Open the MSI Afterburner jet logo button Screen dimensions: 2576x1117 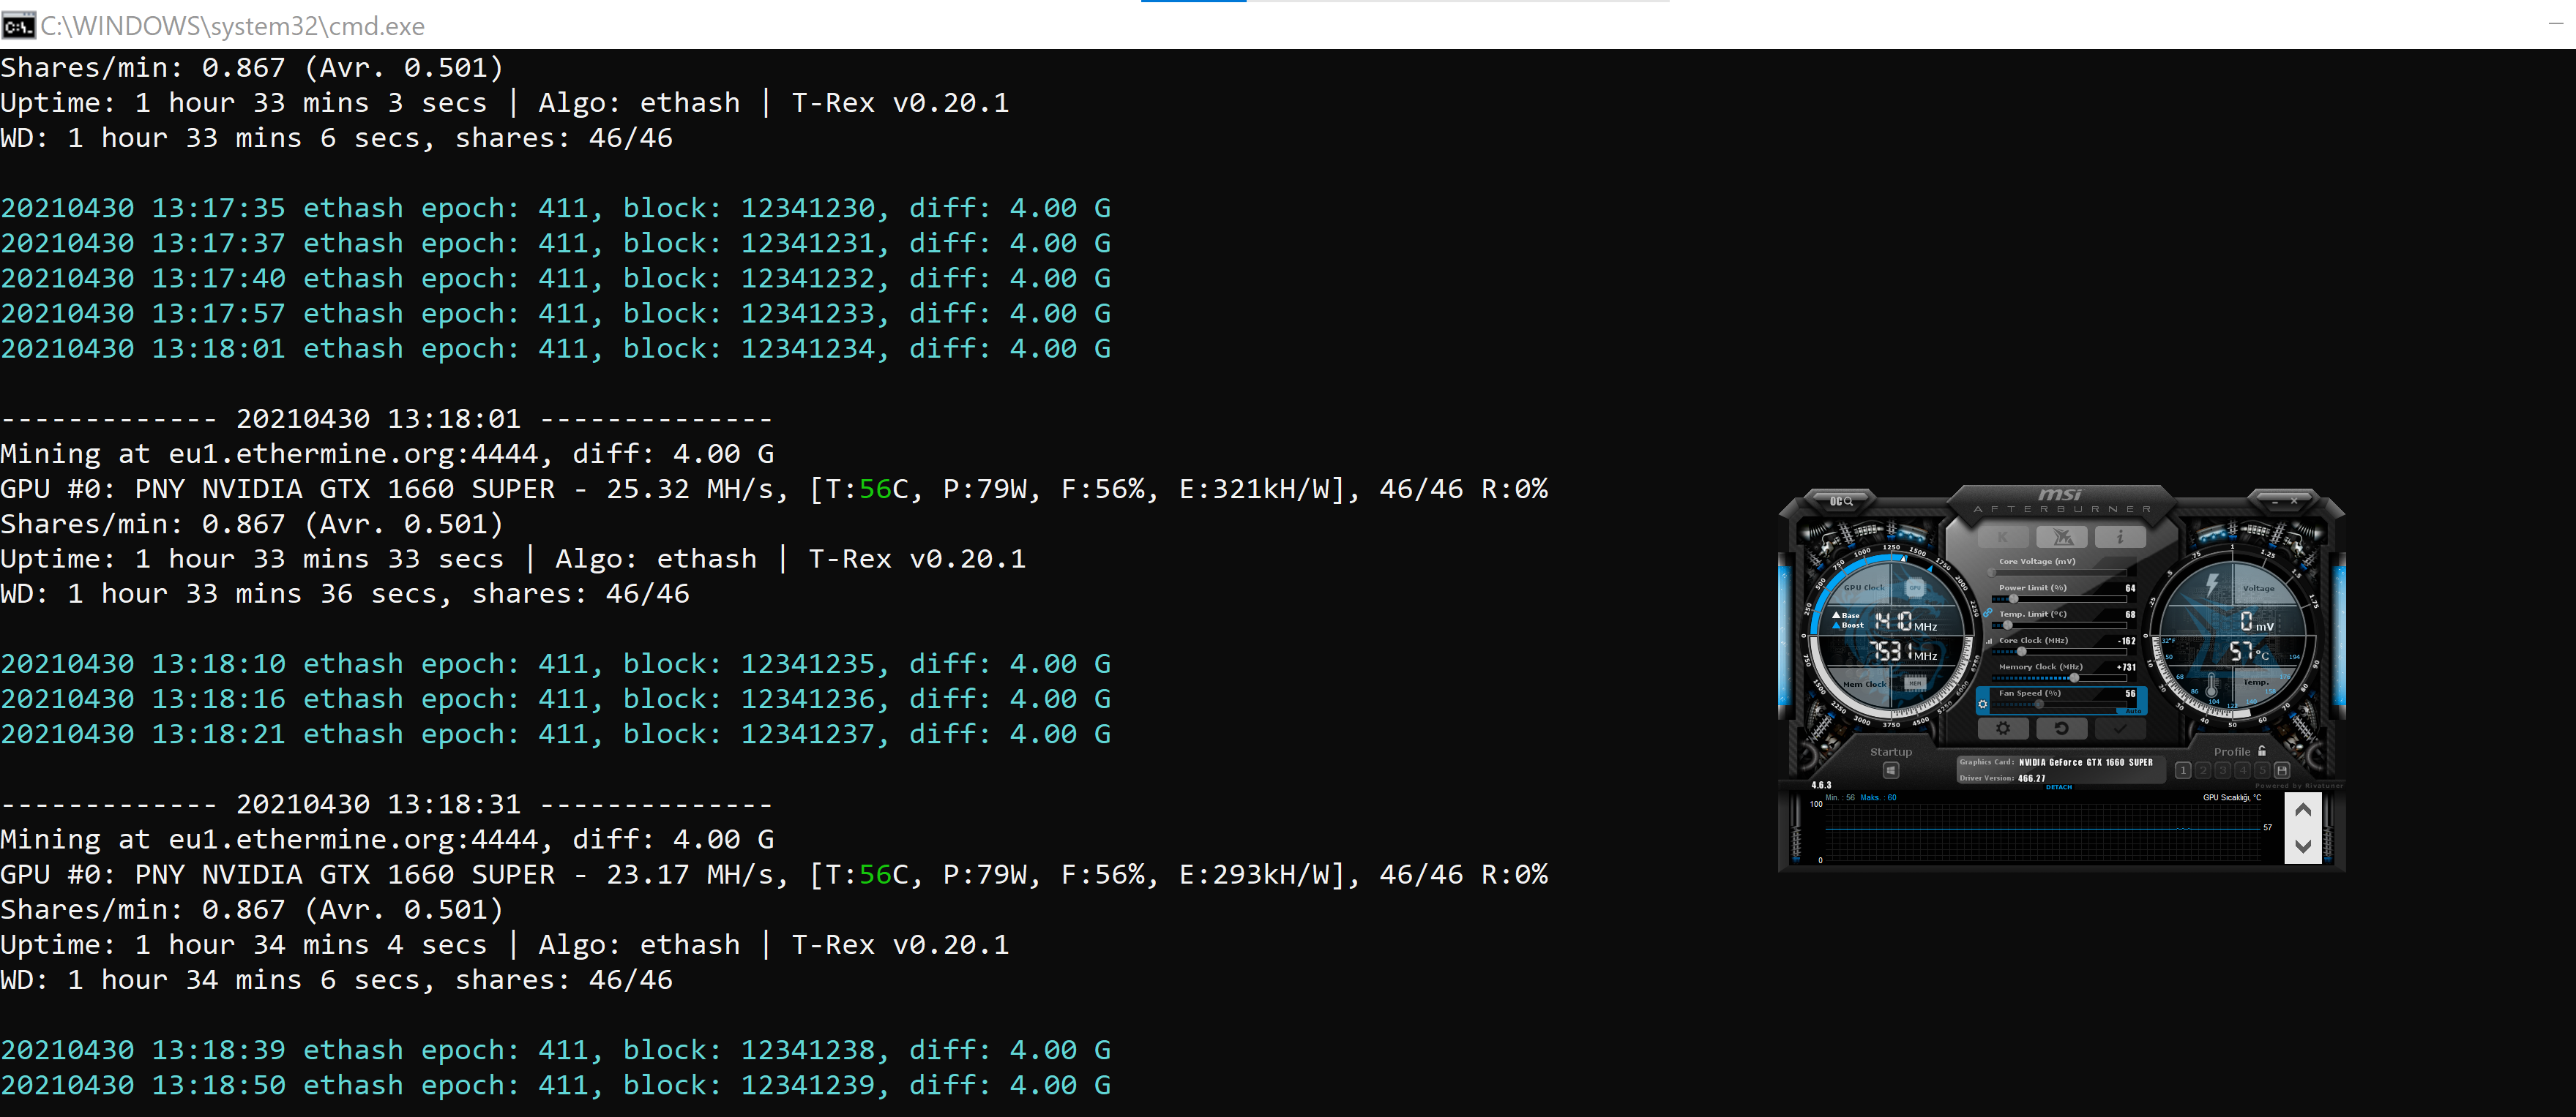[2062, 536]
